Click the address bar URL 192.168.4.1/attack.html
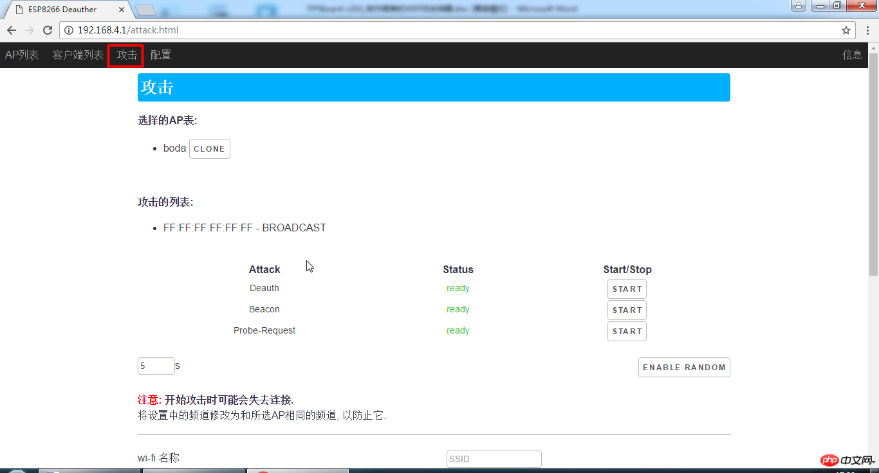This screenshot has width=879, height=473. point(128,30)
